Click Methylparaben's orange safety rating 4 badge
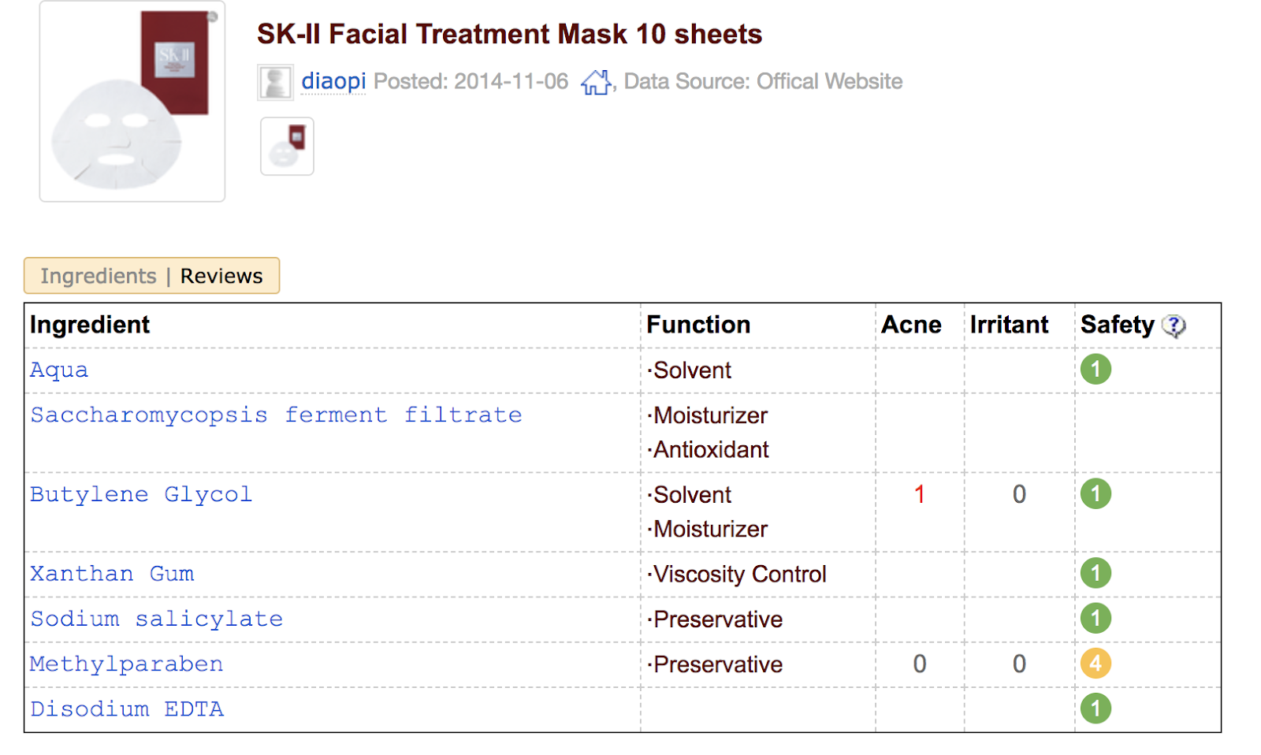 [x=1095, y=664]
